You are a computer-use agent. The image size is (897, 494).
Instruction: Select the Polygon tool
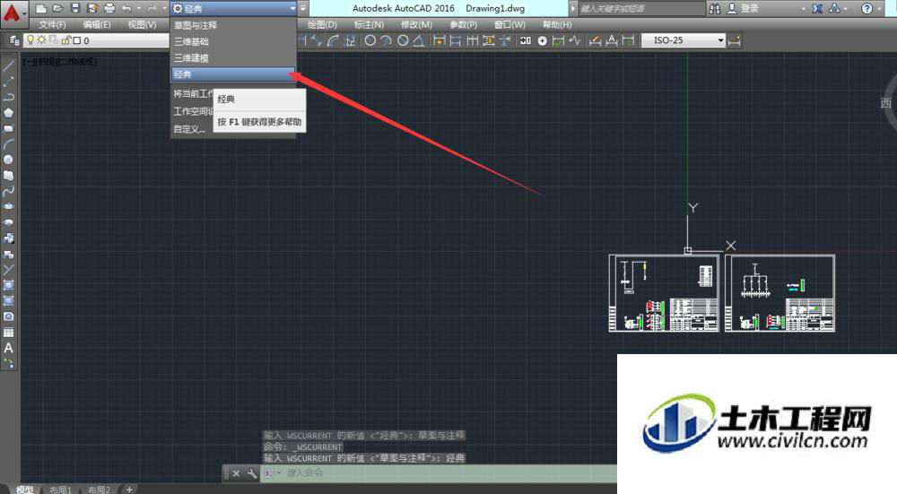coord(9,113)
